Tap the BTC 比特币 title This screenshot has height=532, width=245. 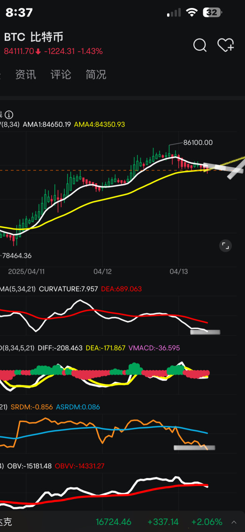(34, 37)
